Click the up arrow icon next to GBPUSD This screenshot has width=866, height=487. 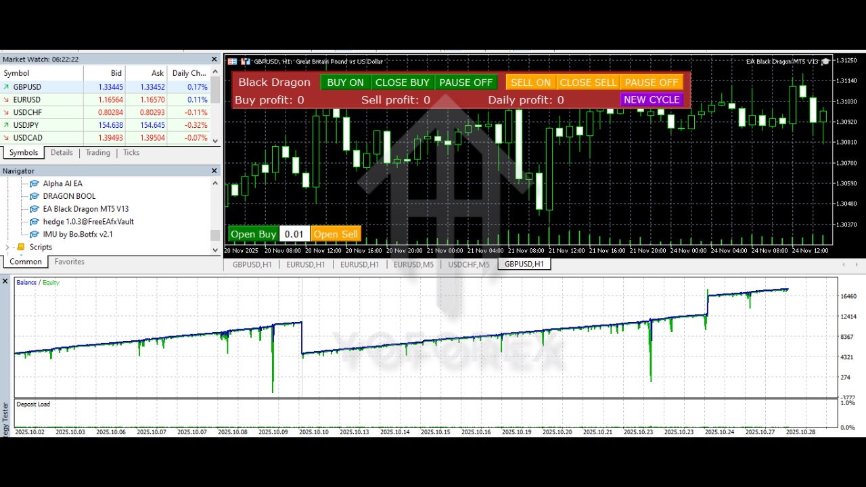[7, 87]
